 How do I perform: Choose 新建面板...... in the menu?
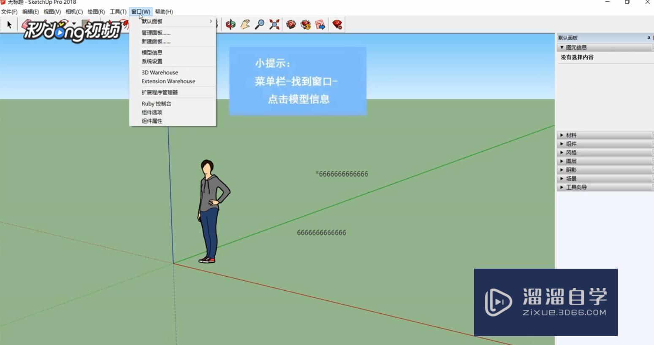(x=173, y=41)
